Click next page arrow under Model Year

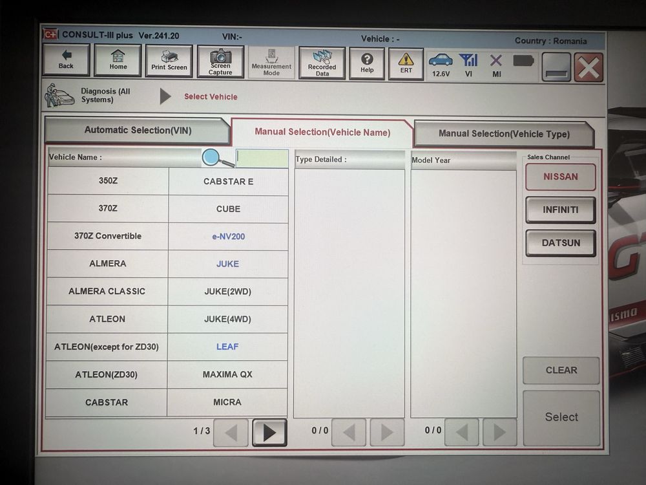[499, 433]
